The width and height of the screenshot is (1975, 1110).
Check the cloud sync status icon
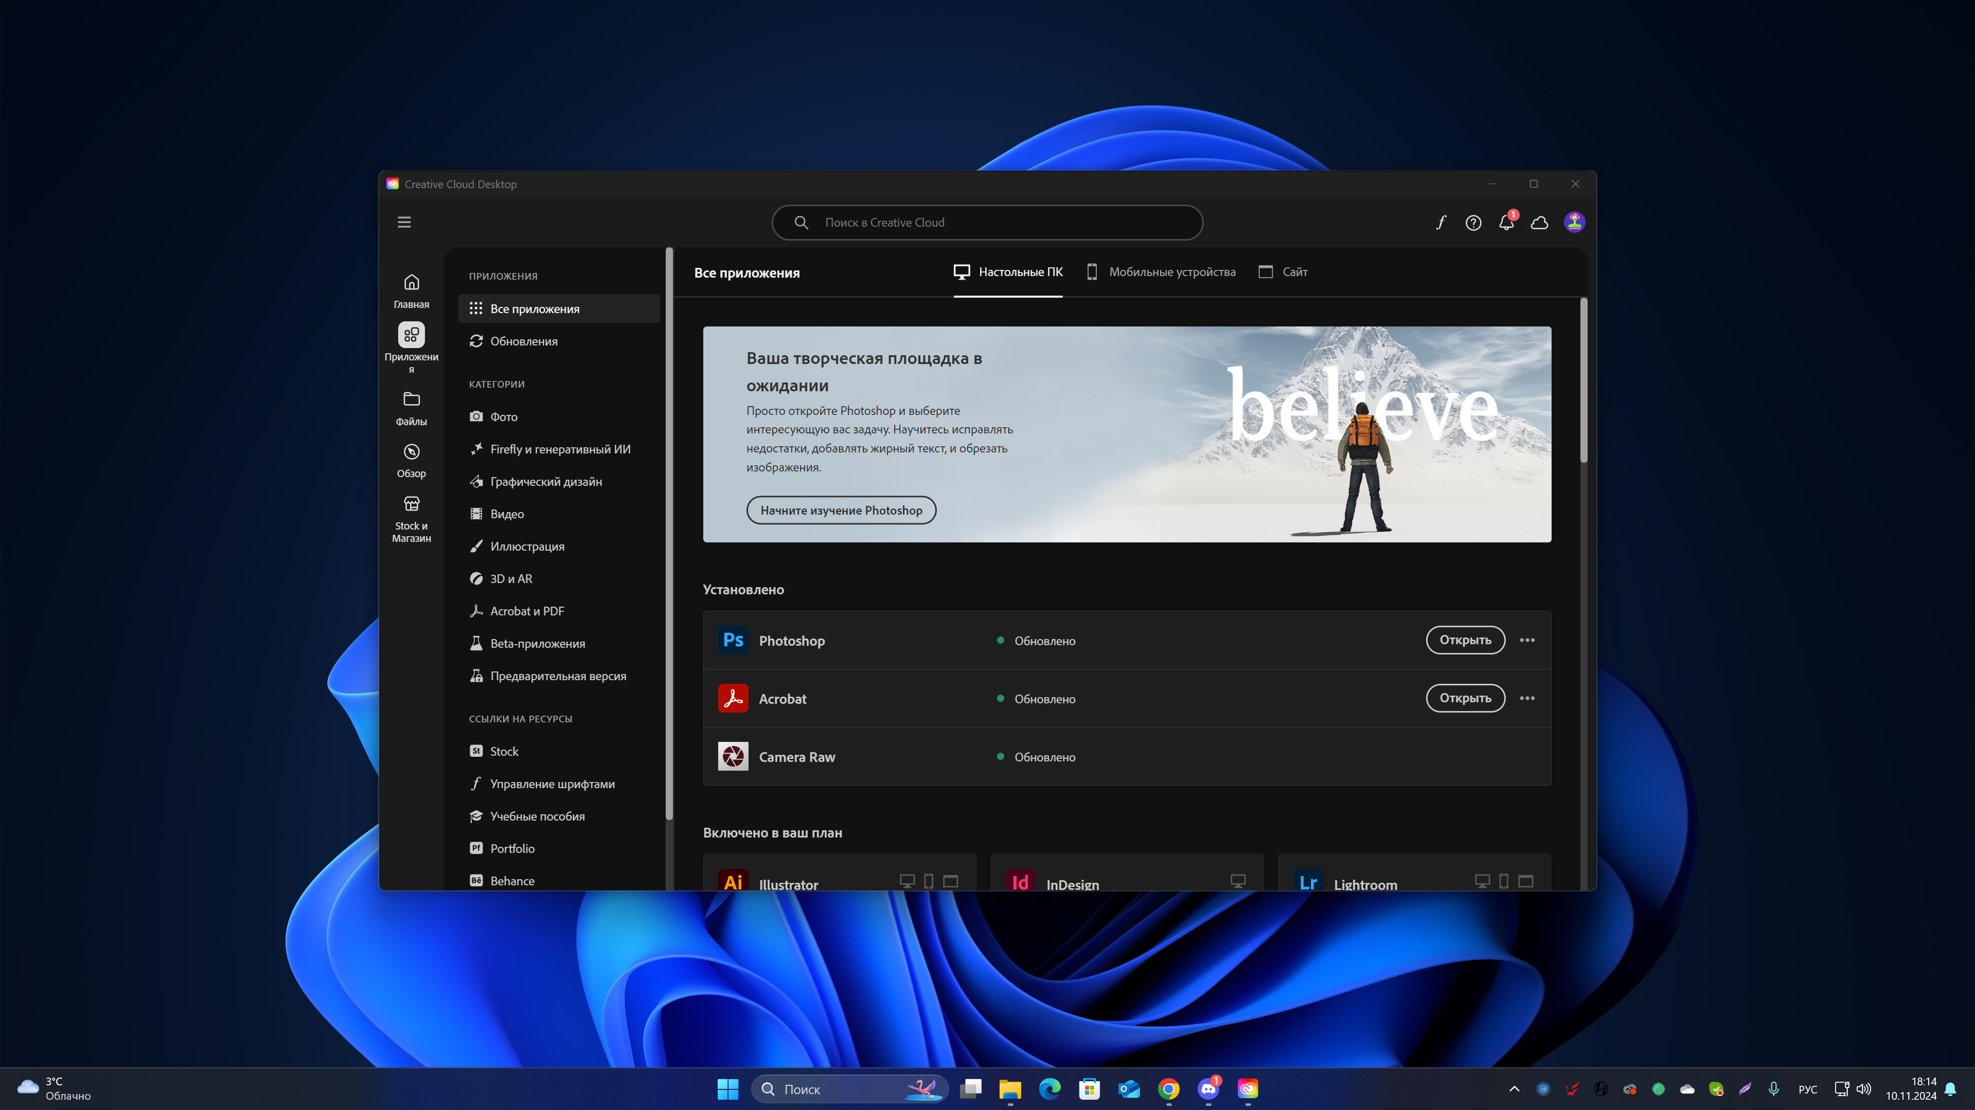tap(1540, 222)
